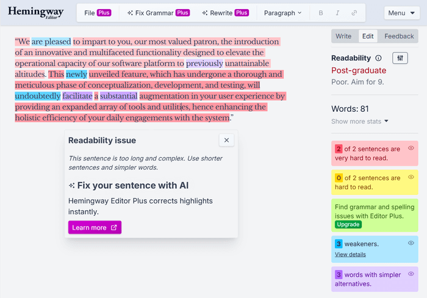Toggle visibility of very hard sentences highlights
The width and height of the screenshot is (427, 298).
point(411,148)
